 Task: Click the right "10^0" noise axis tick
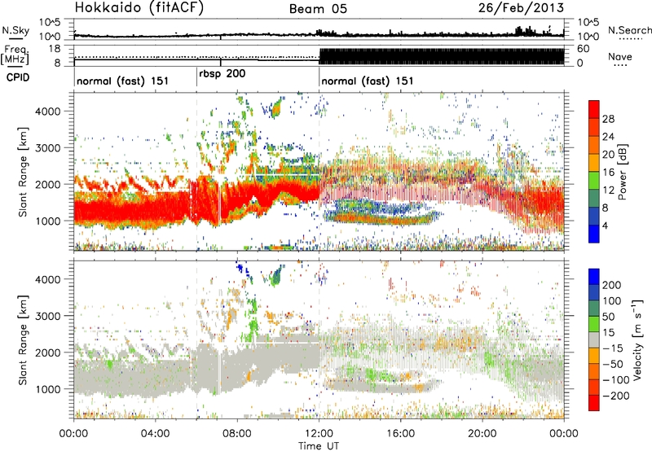[x=588, y=37]
